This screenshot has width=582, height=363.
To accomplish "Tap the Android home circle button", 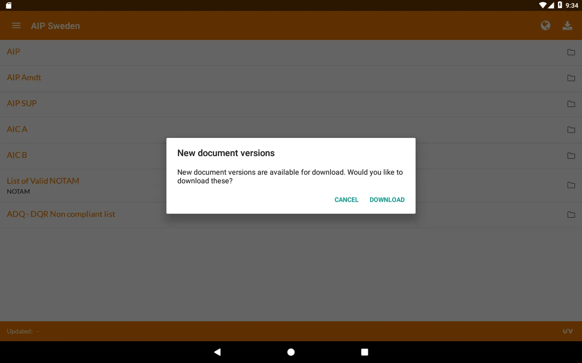I will point(291,352).
